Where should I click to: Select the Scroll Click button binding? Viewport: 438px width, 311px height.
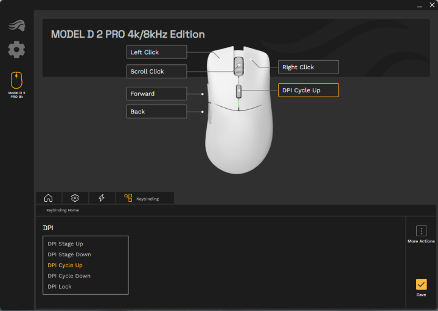[156, 72]
